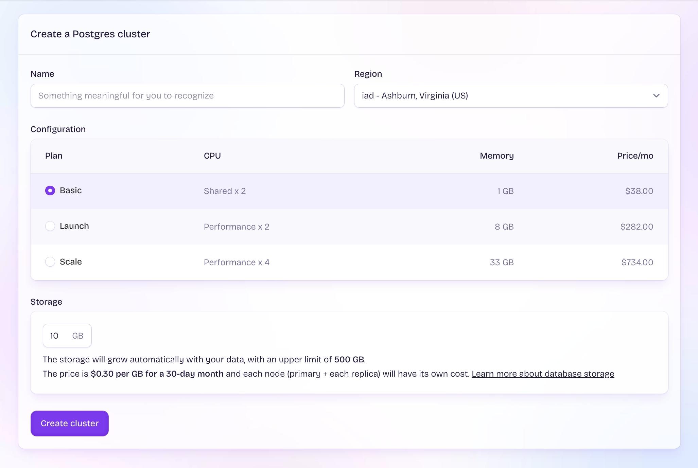The image size is (698, 468).
Task: Click the CPU column header
Action: tap(212, 156)
